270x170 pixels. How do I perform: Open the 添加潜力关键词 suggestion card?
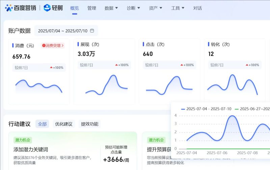[x=73, y=151]
